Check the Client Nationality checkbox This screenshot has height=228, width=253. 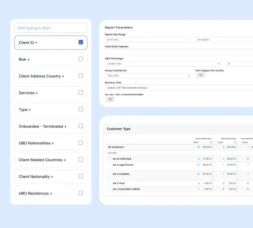(x=81, y=176)
